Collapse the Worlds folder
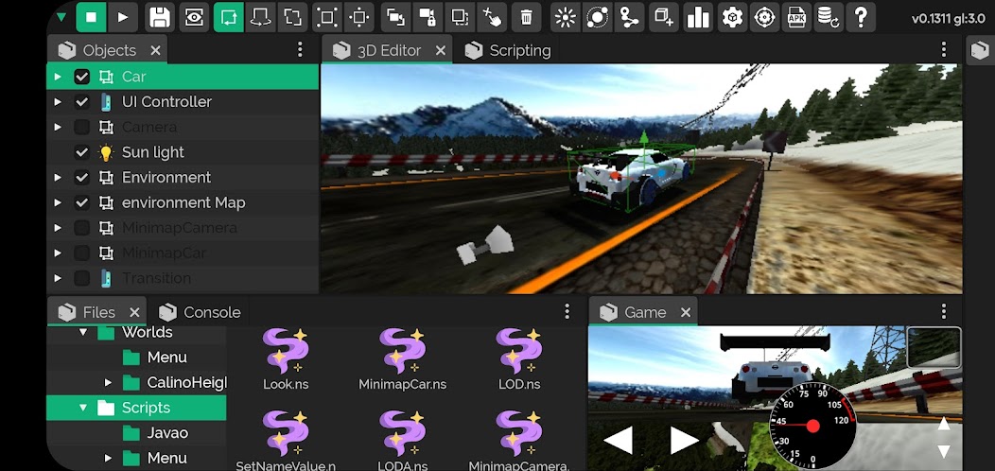Screen dimensions: 995x471 click(x=83, y=332)
